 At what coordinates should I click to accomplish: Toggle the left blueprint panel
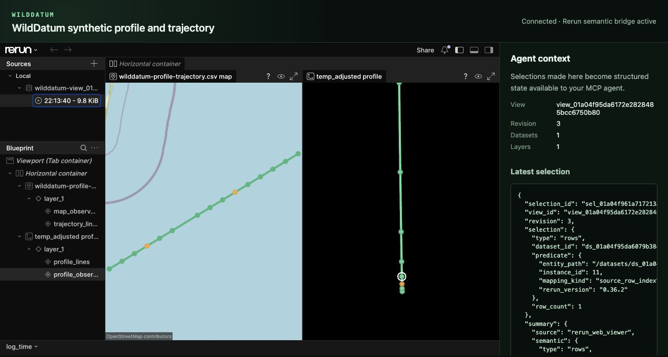click(459, 50)
